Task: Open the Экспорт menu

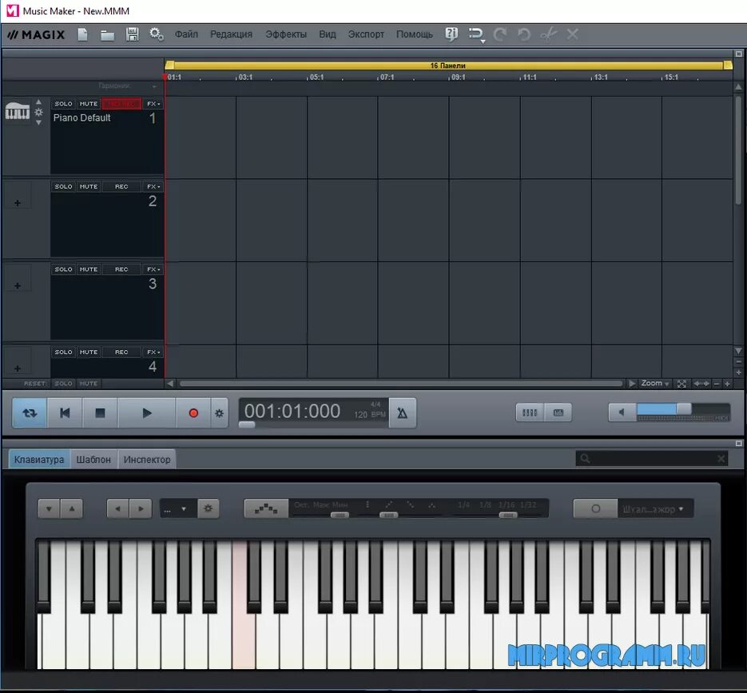Action: tap(366, 34)
